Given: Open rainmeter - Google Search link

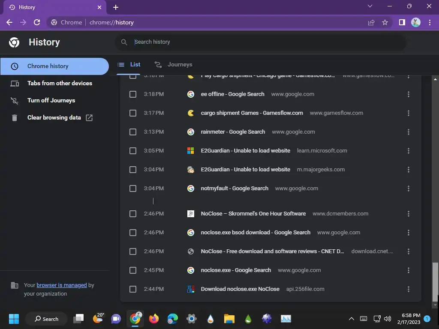Looking at the screenshot, I should click(233, 132).
